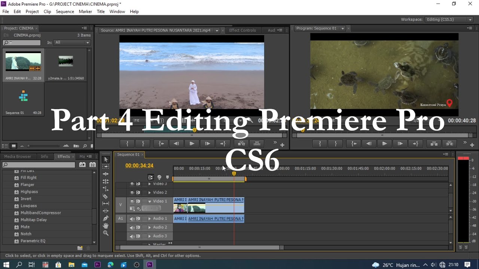Expand the Audio 2 track
The width and height of the screenshot is (479, 269).
point(150,227)
